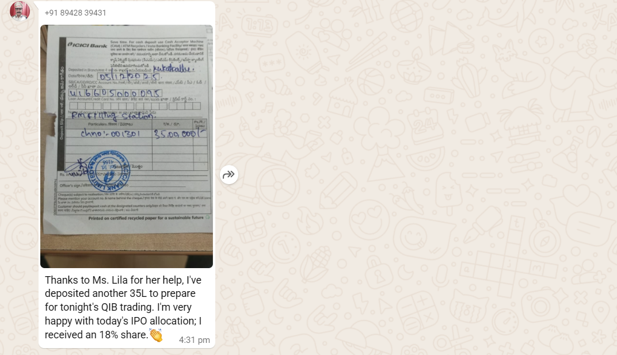
Task: Click the 4:31 pm timestamp
Action: click(x=195, y=340)
